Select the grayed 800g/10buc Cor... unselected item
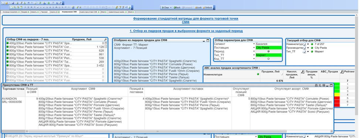 pyautogui.click(x=55, y=69)
